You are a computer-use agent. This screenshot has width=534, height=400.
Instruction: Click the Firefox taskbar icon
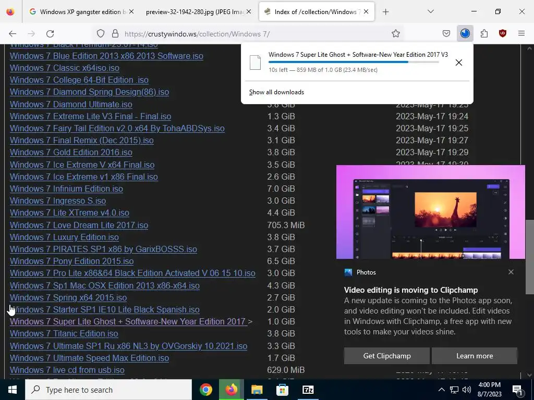(231, 390)
